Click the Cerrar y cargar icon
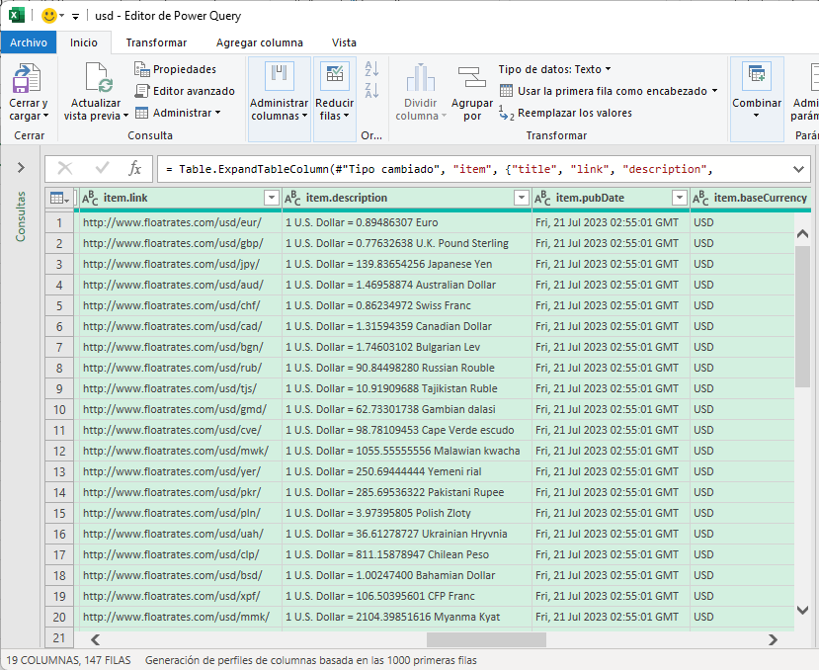 click(x=27, y=77)
